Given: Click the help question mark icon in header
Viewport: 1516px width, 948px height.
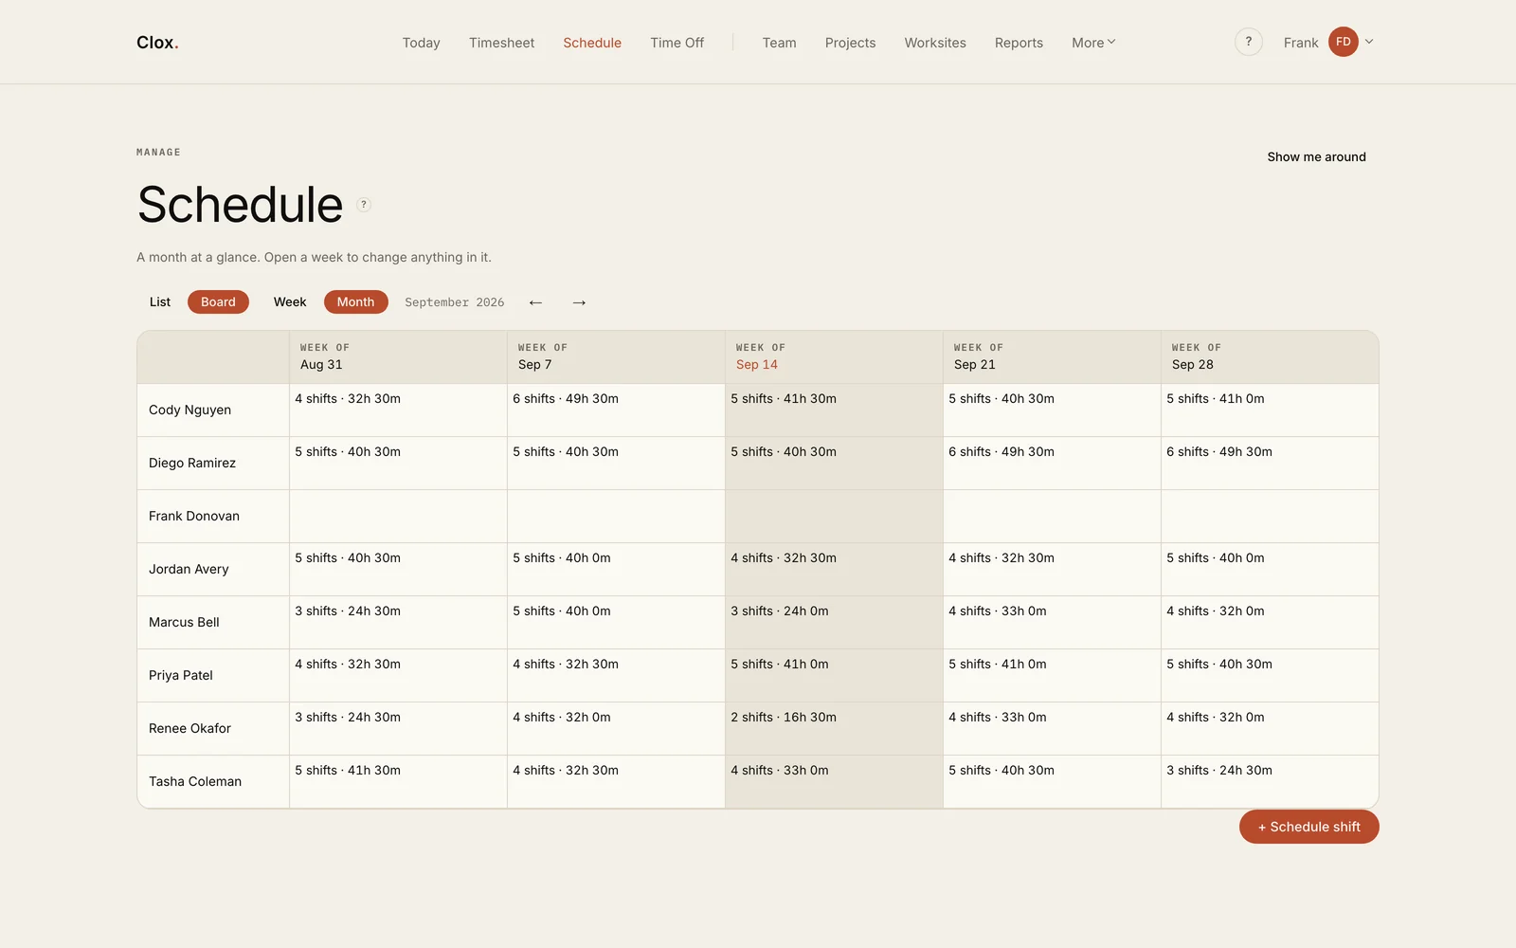Looking at the screenshot, I should click(x=1248, y=42).
